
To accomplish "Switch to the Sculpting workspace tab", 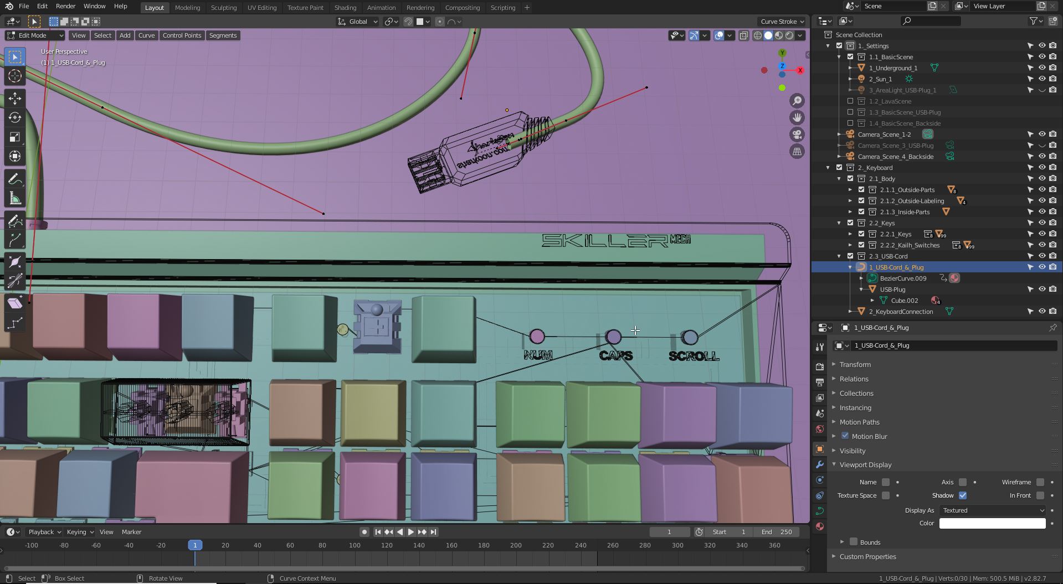I will click(223, 8).
